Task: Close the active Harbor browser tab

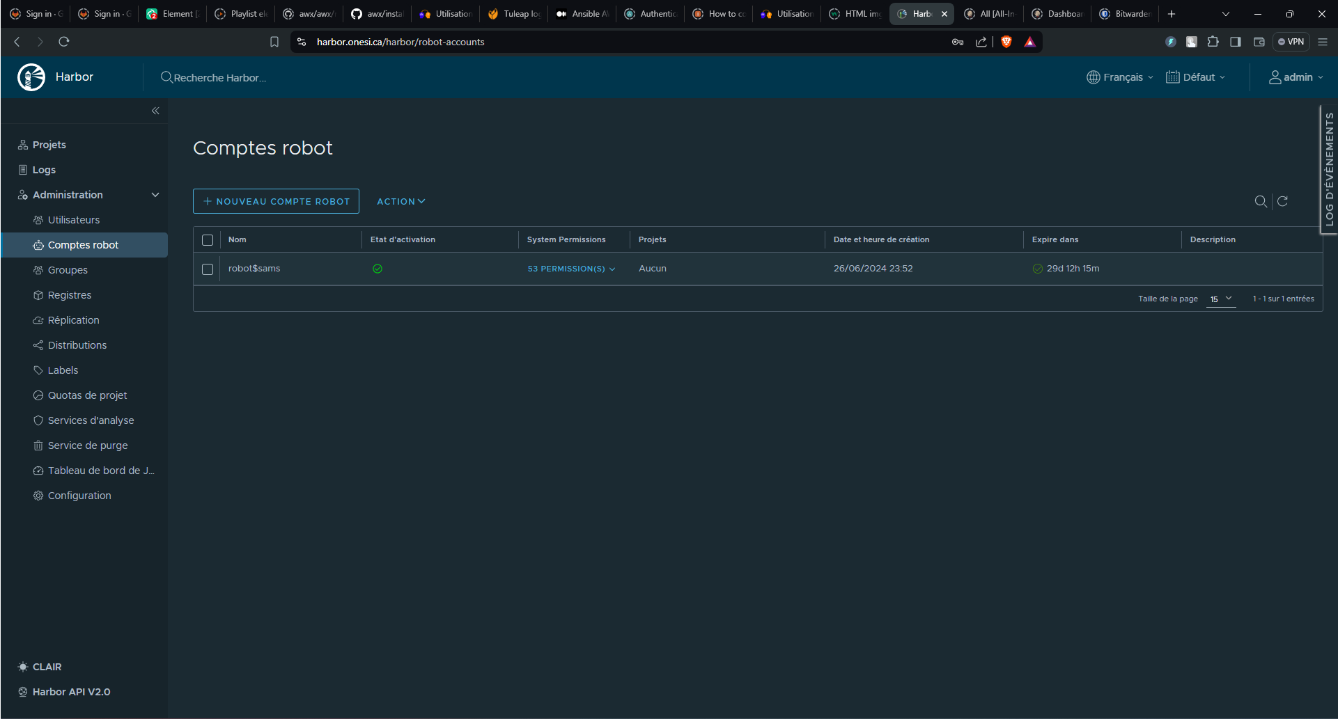Action: point(944,14)
